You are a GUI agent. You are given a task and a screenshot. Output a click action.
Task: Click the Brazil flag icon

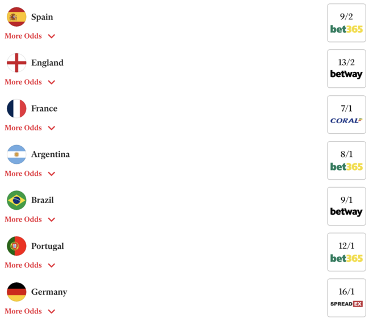(x=16, y=200)
